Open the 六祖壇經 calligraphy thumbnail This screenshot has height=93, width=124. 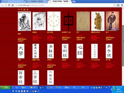pos(50,78)
